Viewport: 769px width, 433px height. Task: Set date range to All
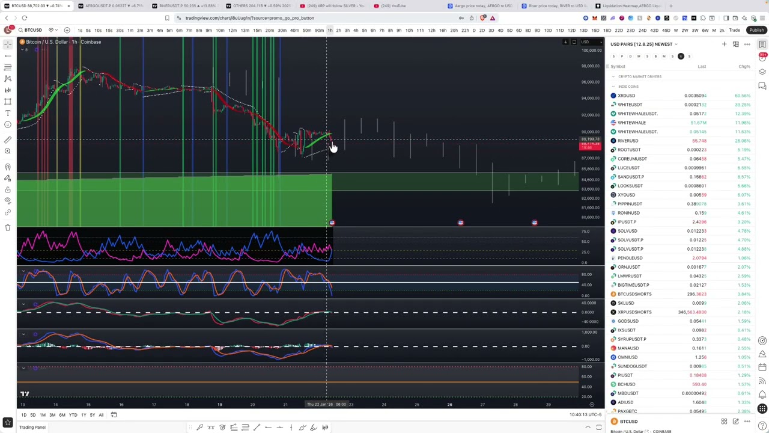tap(101, 415)
